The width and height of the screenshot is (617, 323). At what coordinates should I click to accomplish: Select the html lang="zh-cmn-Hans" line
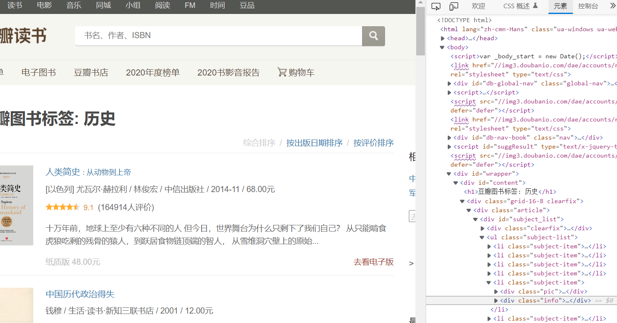[528, 29]
